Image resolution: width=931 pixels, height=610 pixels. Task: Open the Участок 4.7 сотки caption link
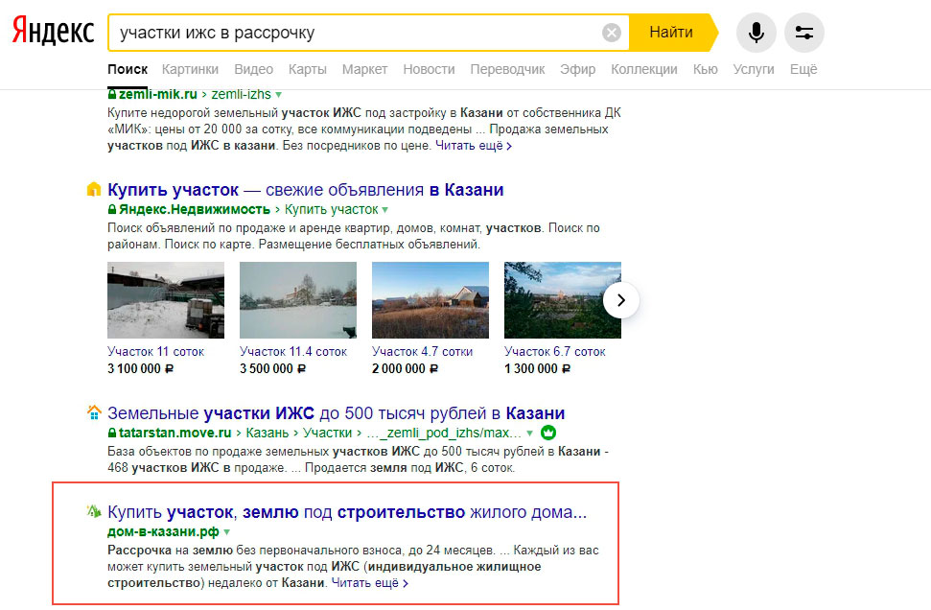422,352
